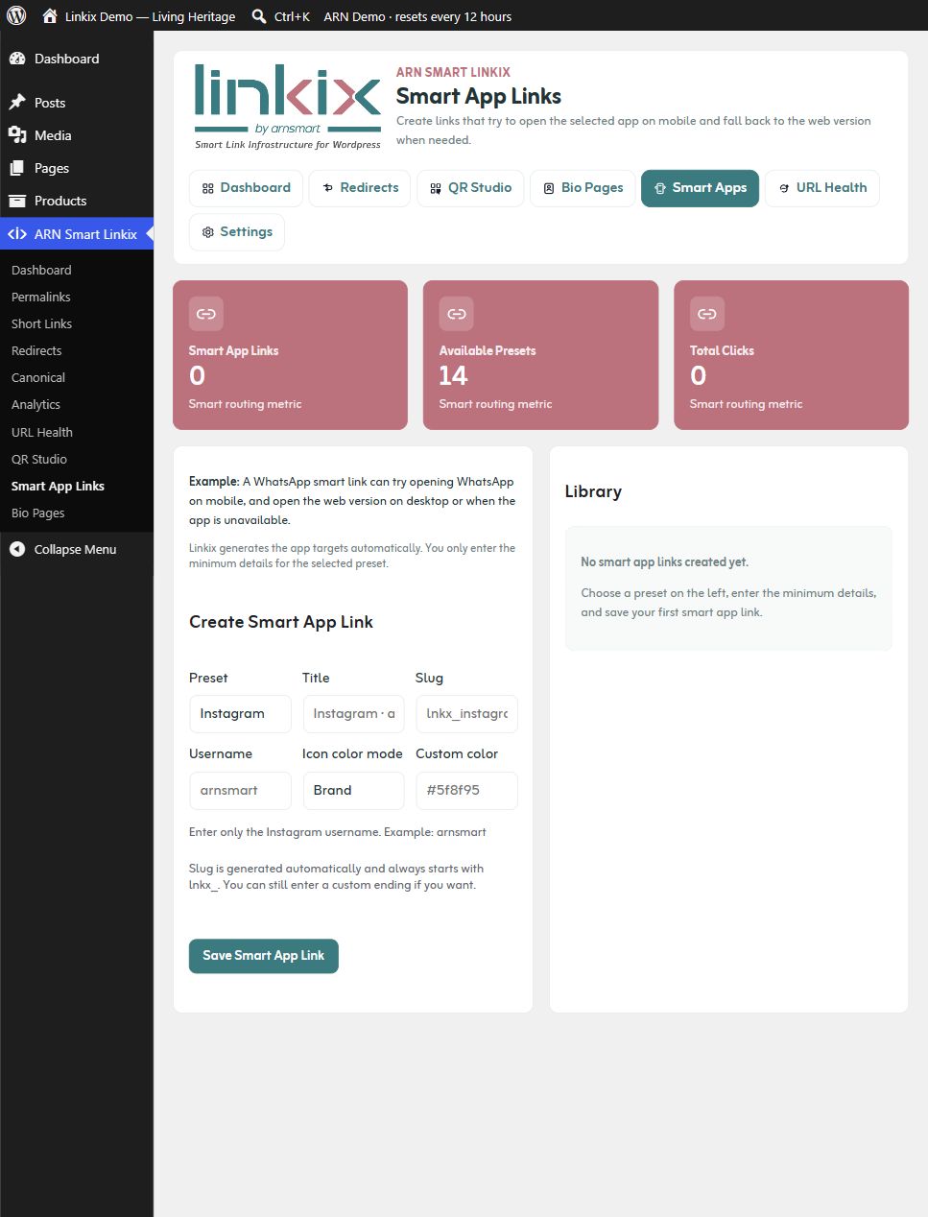Click the WordPress logo icon

[x=16, y=16]
